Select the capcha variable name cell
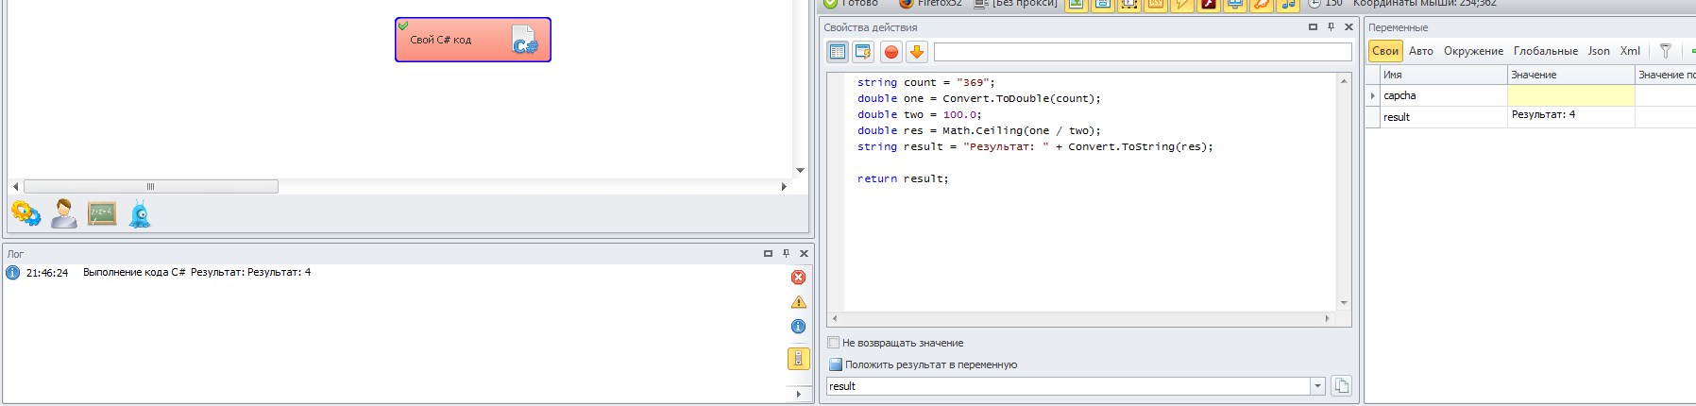 click(1444, 95)
